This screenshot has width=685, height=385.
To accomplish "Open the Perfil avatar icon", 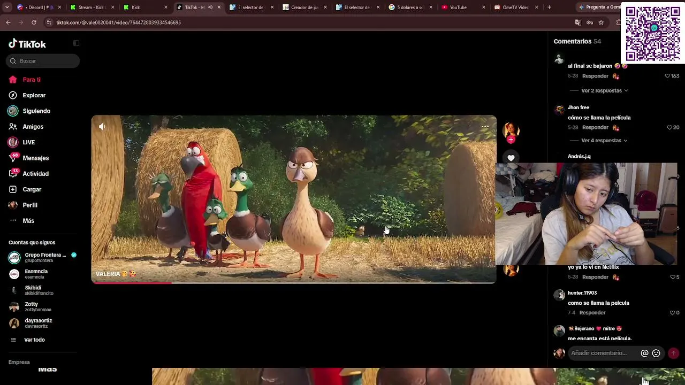I will coord(13,205).
